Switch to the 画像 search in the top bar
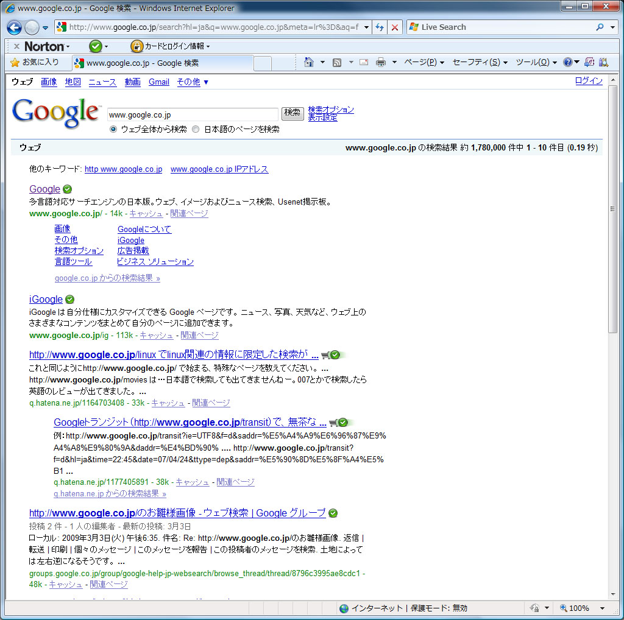624x620 pixels. click(x=49, y=82)
